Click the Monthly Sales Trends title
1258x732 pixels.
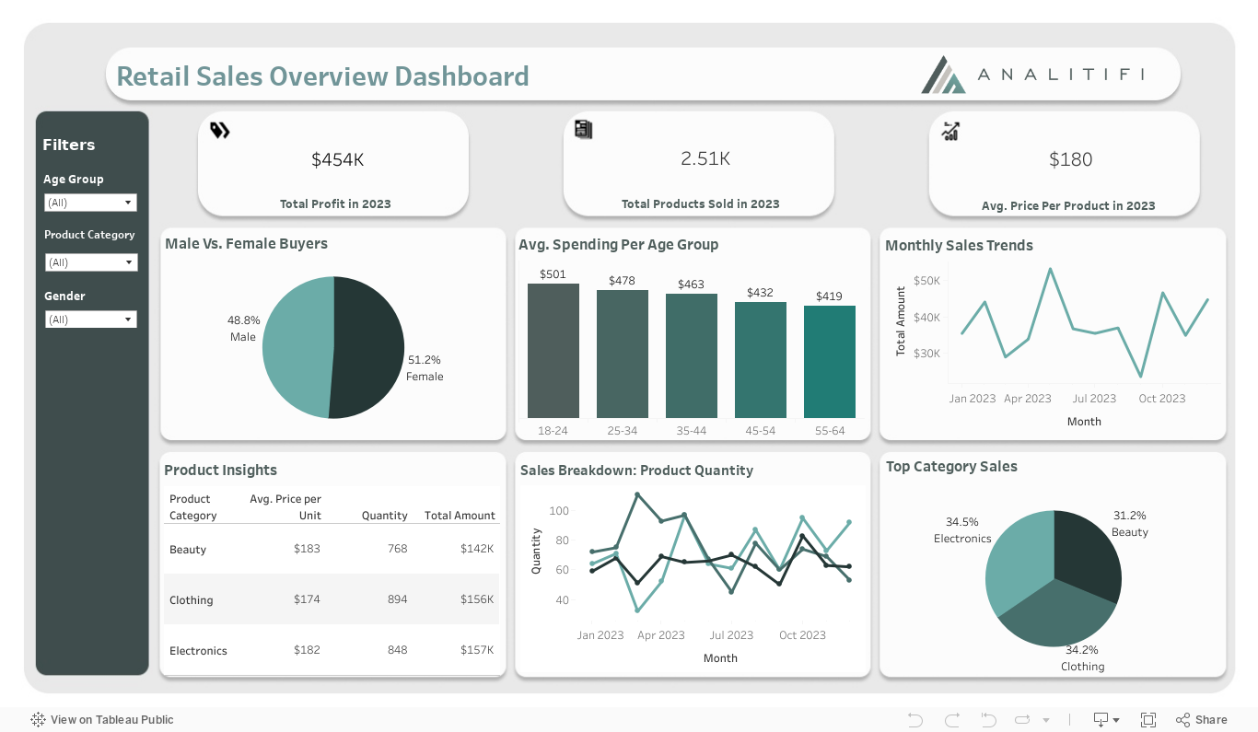tap(959, 246)
